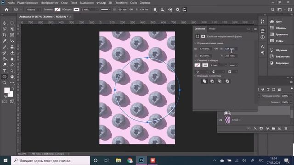Select the Brush tool
The width and height of the screenshot is (294, 165).
point(5,47)
